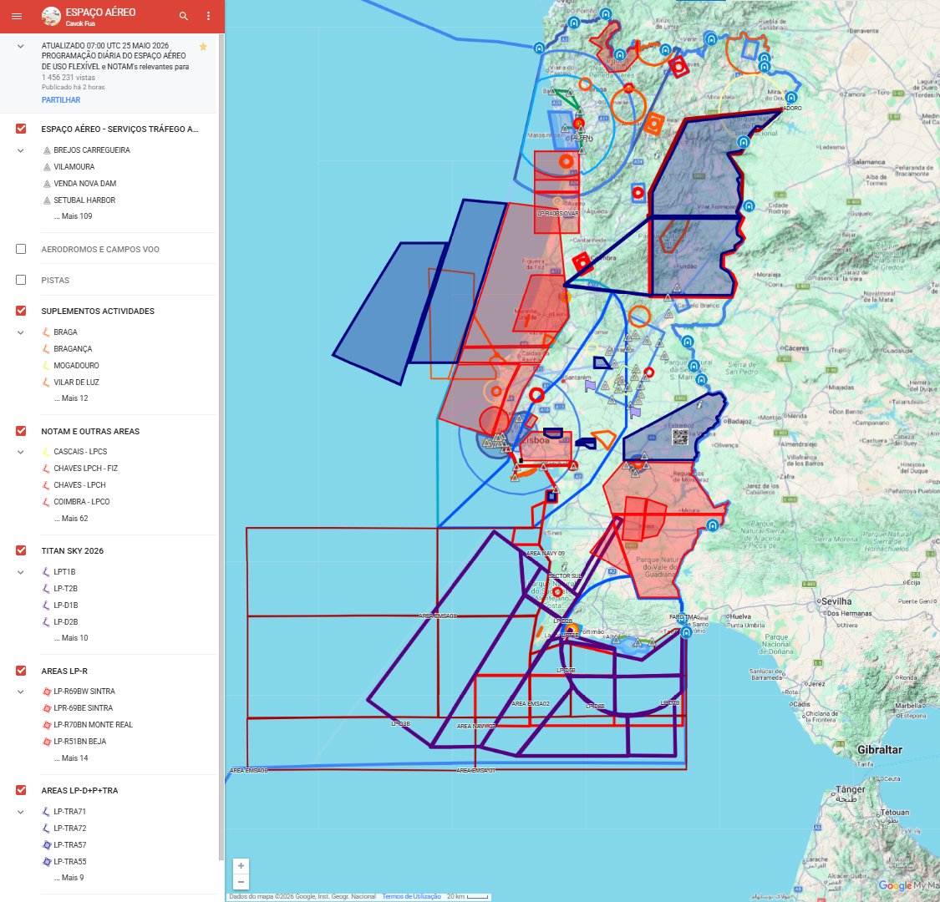Collapse the map description chevron at top
Screen dimensions: 940x902
click(20, 46)
